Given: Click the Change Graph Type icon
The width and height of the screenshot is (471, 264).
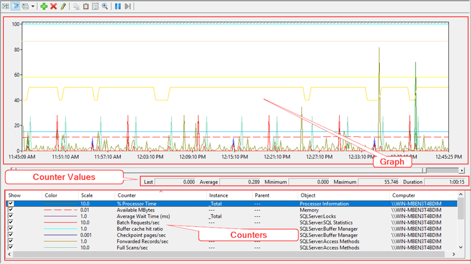Looking at the screenshot, I should tap(26, 6).
